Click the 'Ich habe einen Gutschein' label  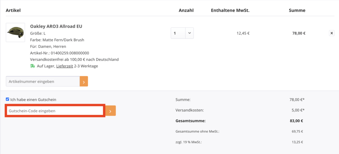point(33,100)
